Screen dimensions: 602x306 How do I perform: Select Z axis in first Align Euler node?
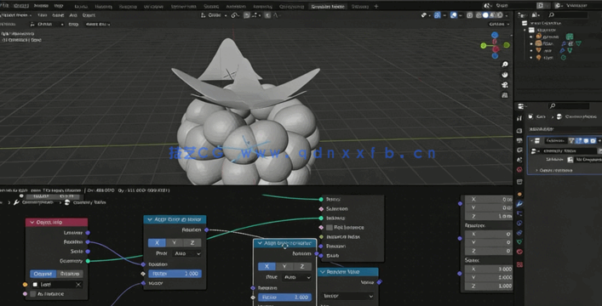(192, 243)
